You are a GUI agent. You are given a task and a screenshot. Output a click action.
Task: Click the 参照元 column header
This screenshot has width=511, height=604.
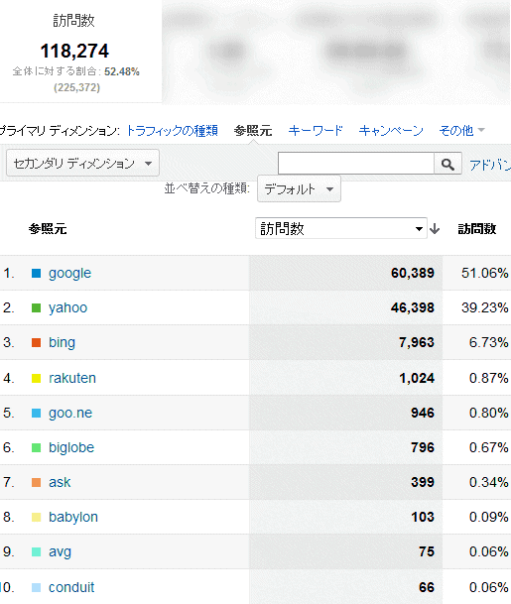[48, 229]
